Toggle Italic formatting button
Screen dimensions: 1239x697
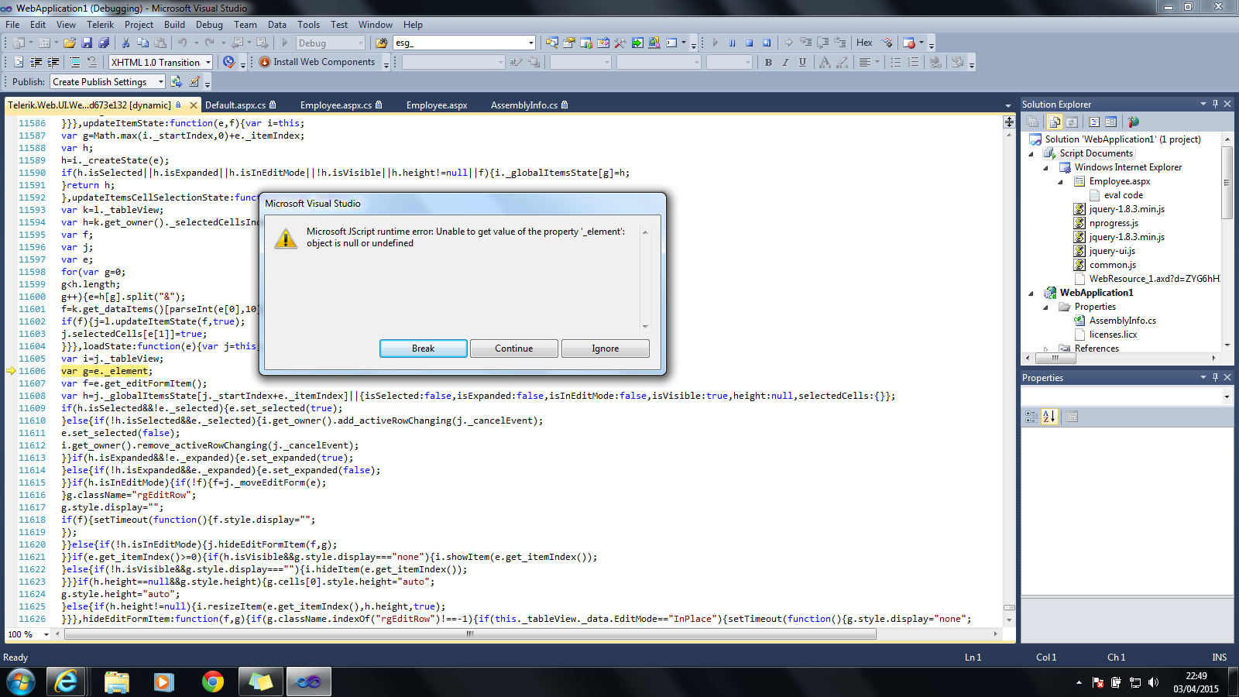click(785, 62)
